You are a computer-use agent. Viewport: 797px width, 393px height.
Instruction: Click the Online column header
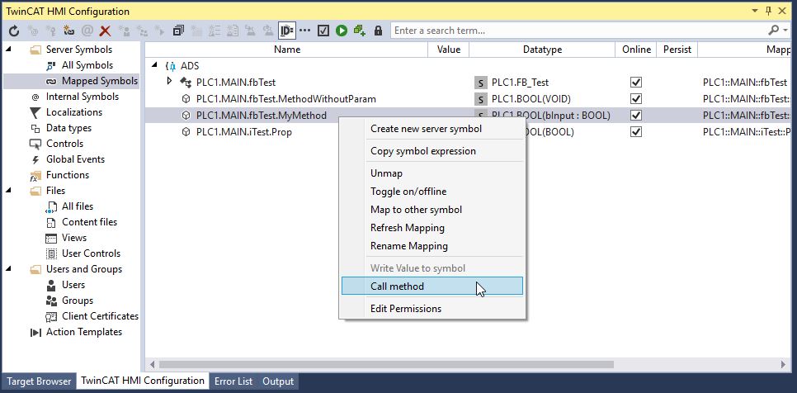(x=636, y=50)
